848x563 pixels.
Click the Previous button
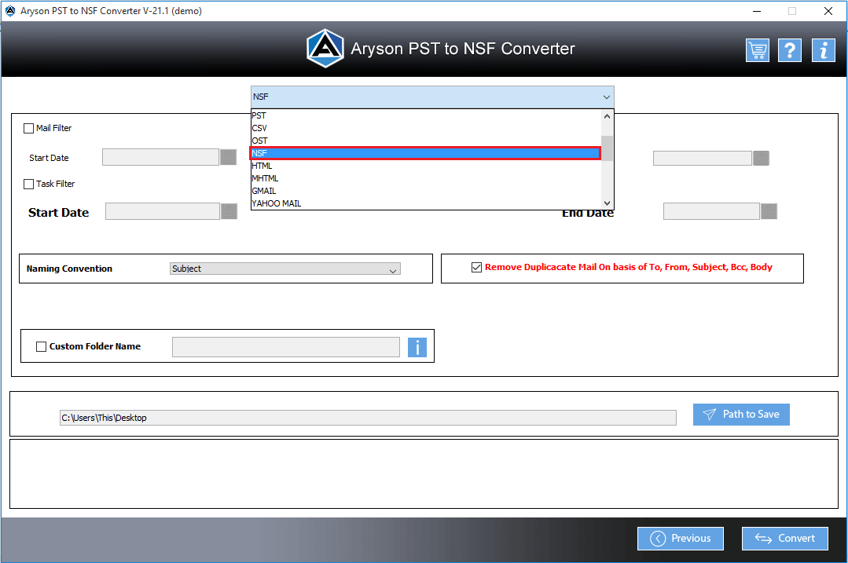(681, 538)
